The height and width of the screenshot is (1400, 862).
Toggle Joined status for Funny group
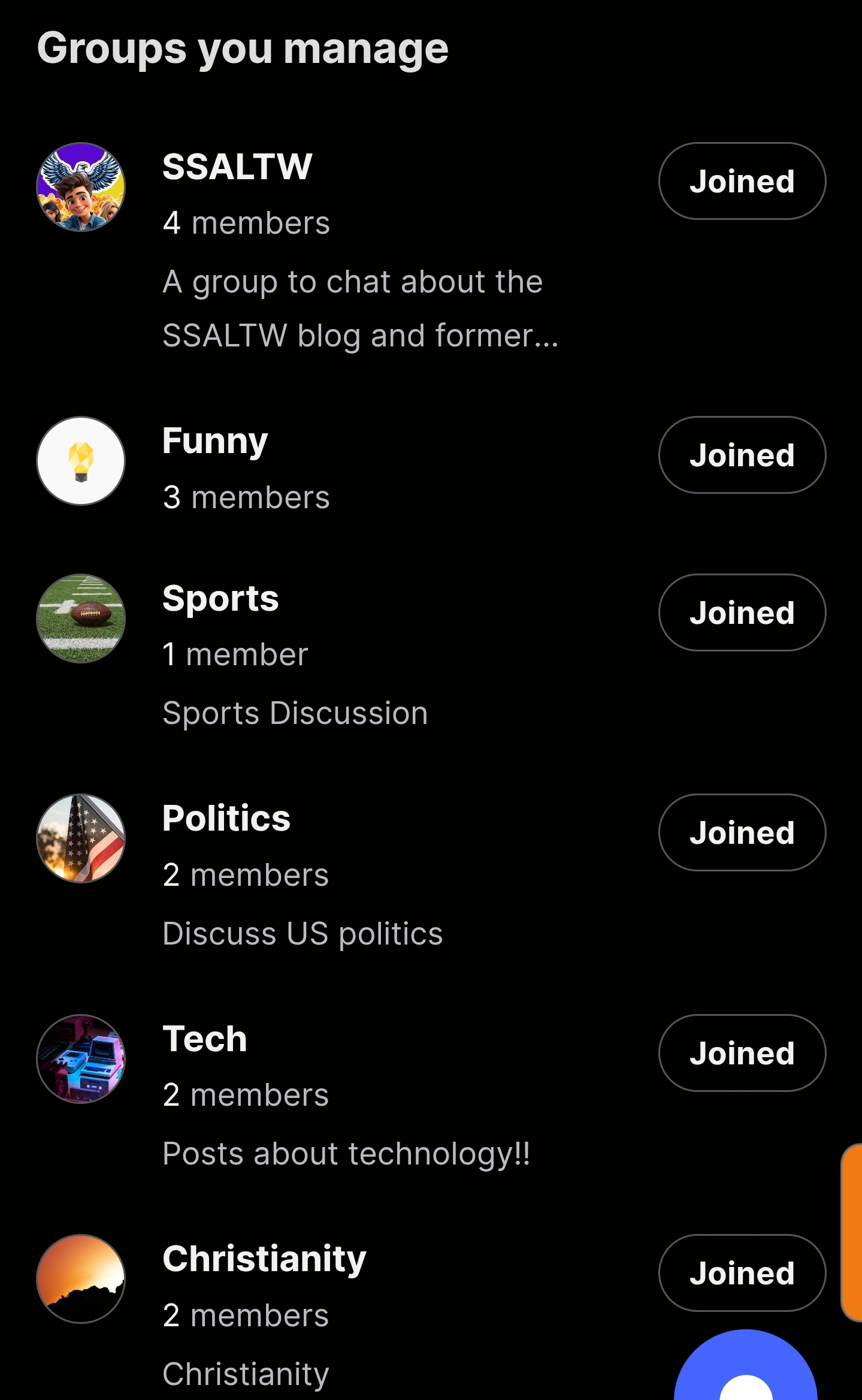click(x=742, y=455)
